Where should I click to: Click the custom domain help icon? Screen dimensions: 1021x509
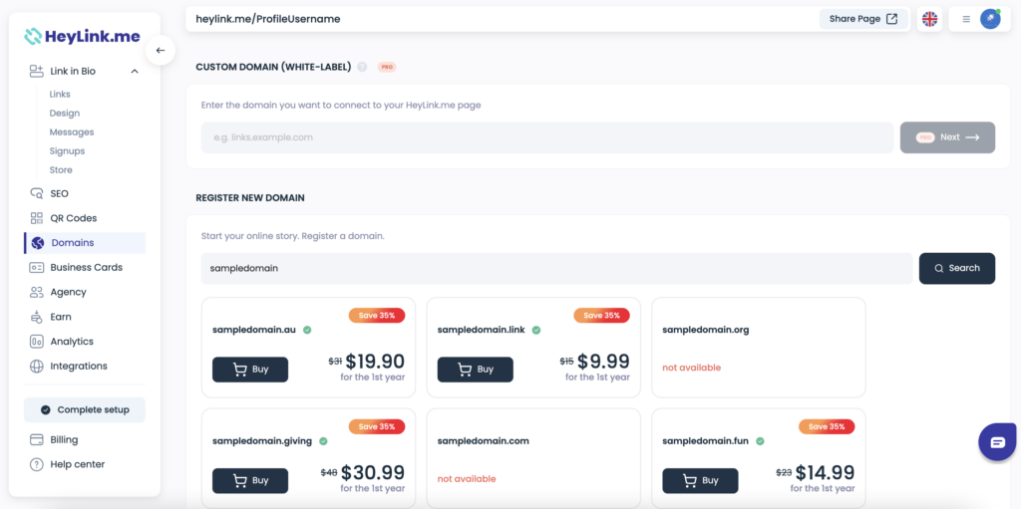[x=362, y=67]
